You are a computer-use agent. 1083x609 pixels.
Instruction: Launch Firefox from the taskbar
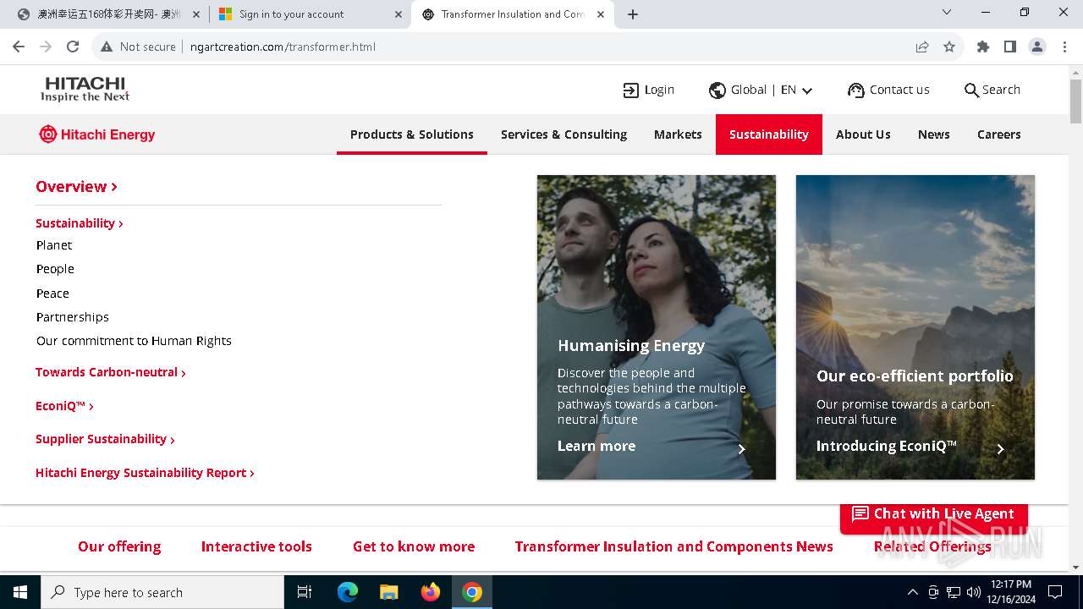(x=431, y=592)
